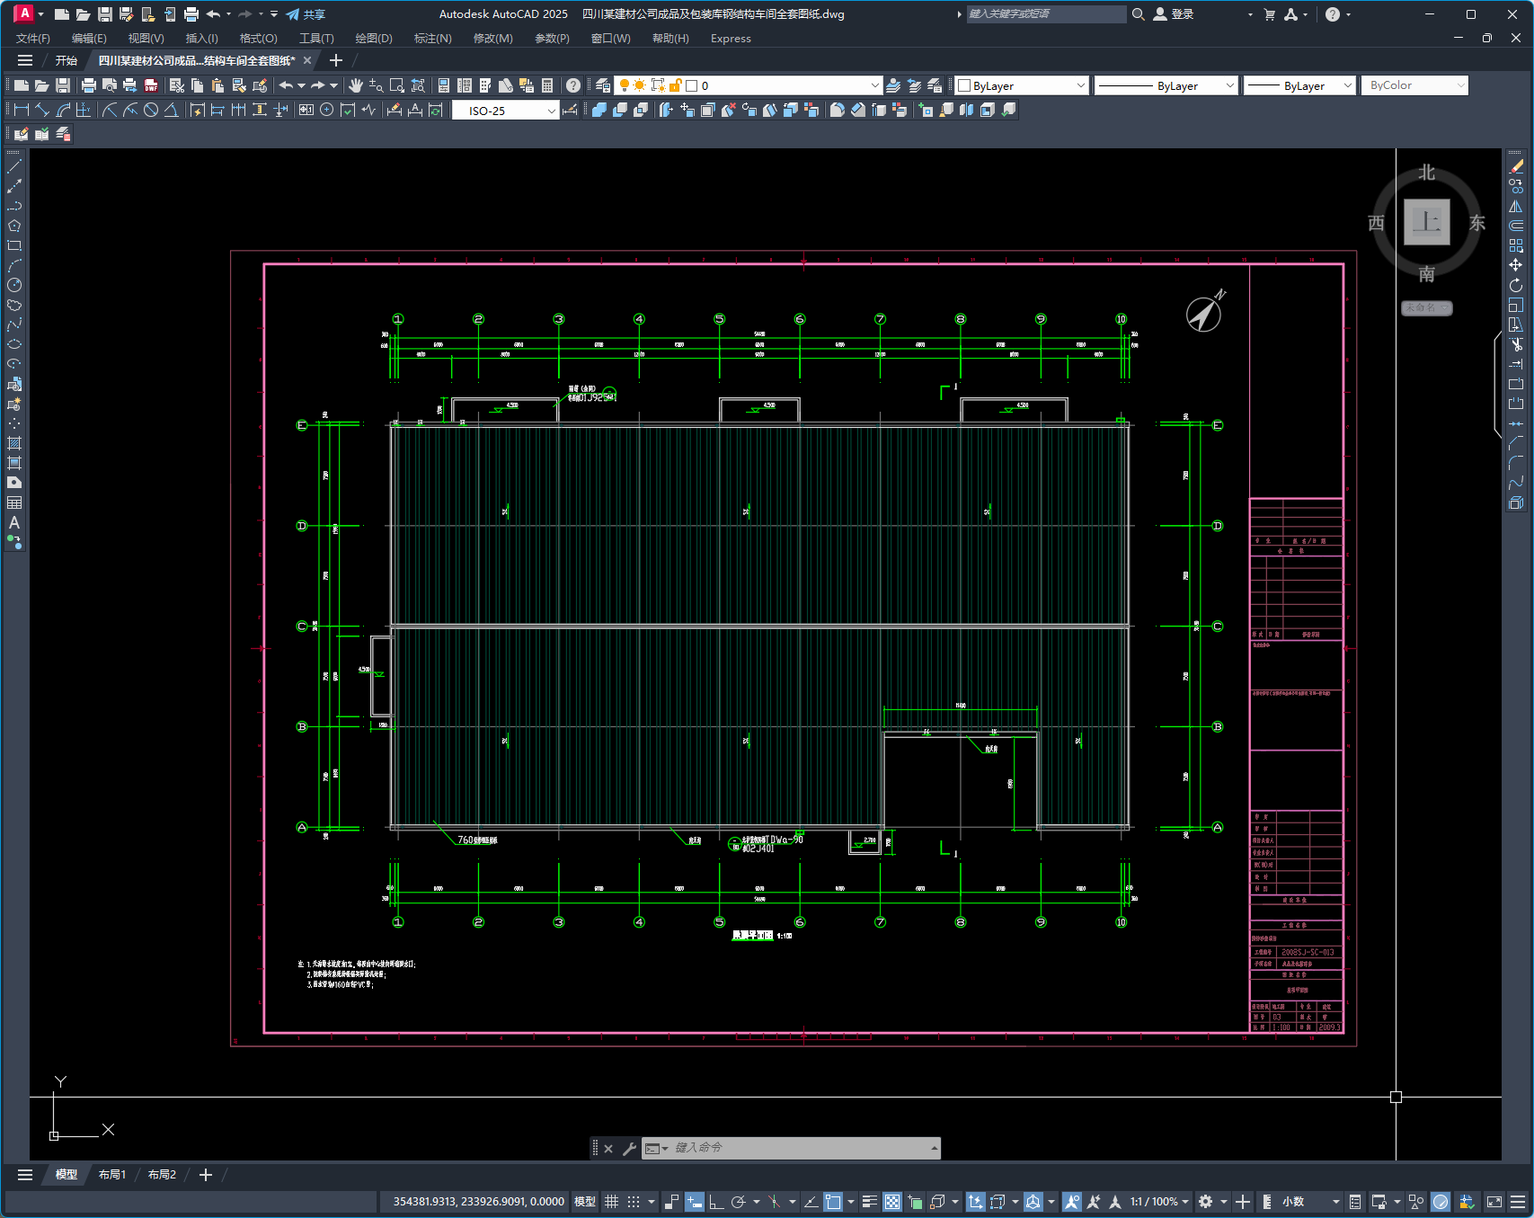Activate the Pan hand tool
This screenshot has height=1218, width=1534.
click(356, 85)
